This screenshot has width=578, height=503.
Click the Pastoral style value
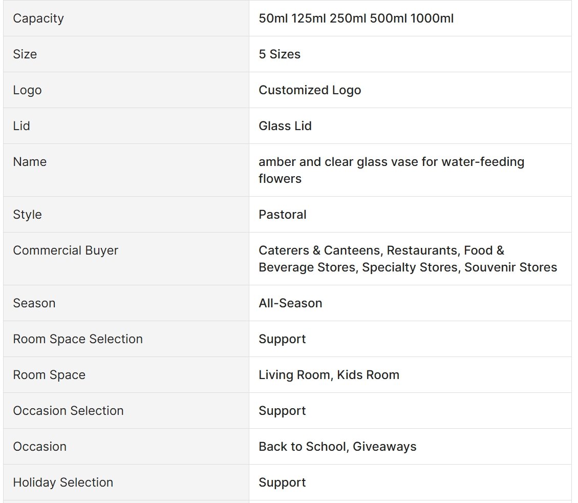click(283, 215)
